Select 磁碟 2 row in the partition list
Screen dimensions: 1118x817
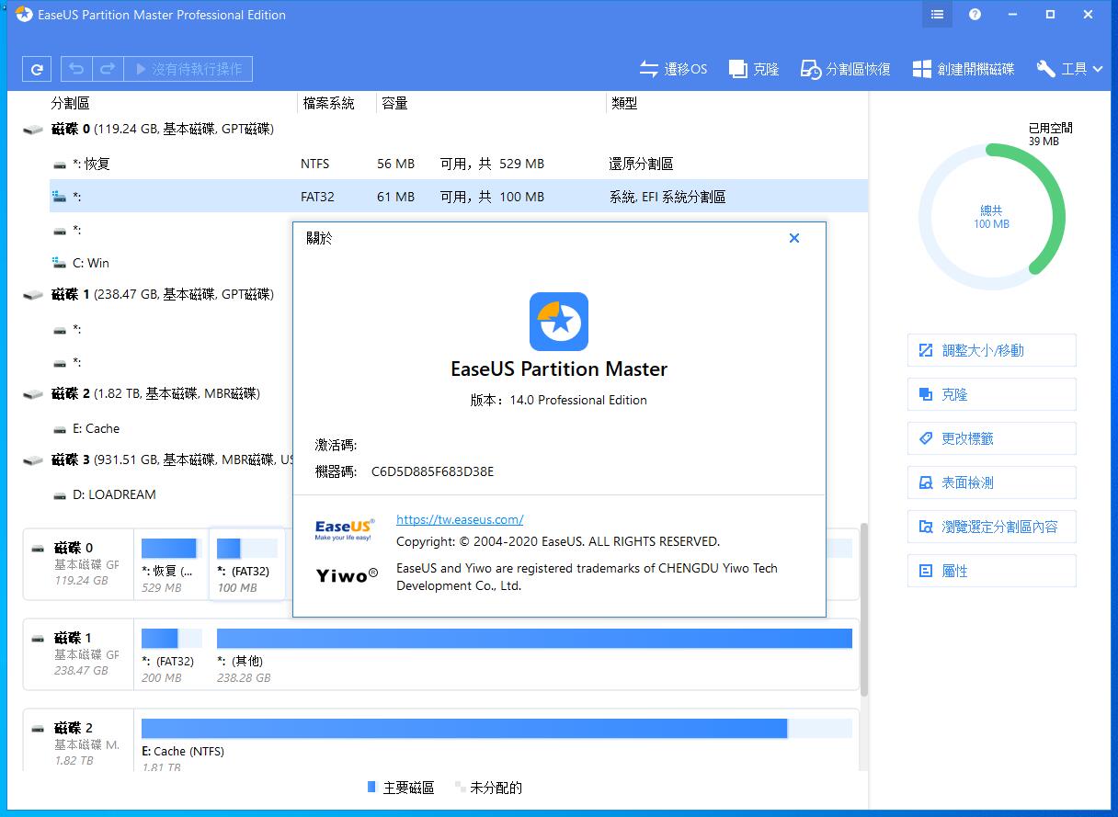coord(156,394)
